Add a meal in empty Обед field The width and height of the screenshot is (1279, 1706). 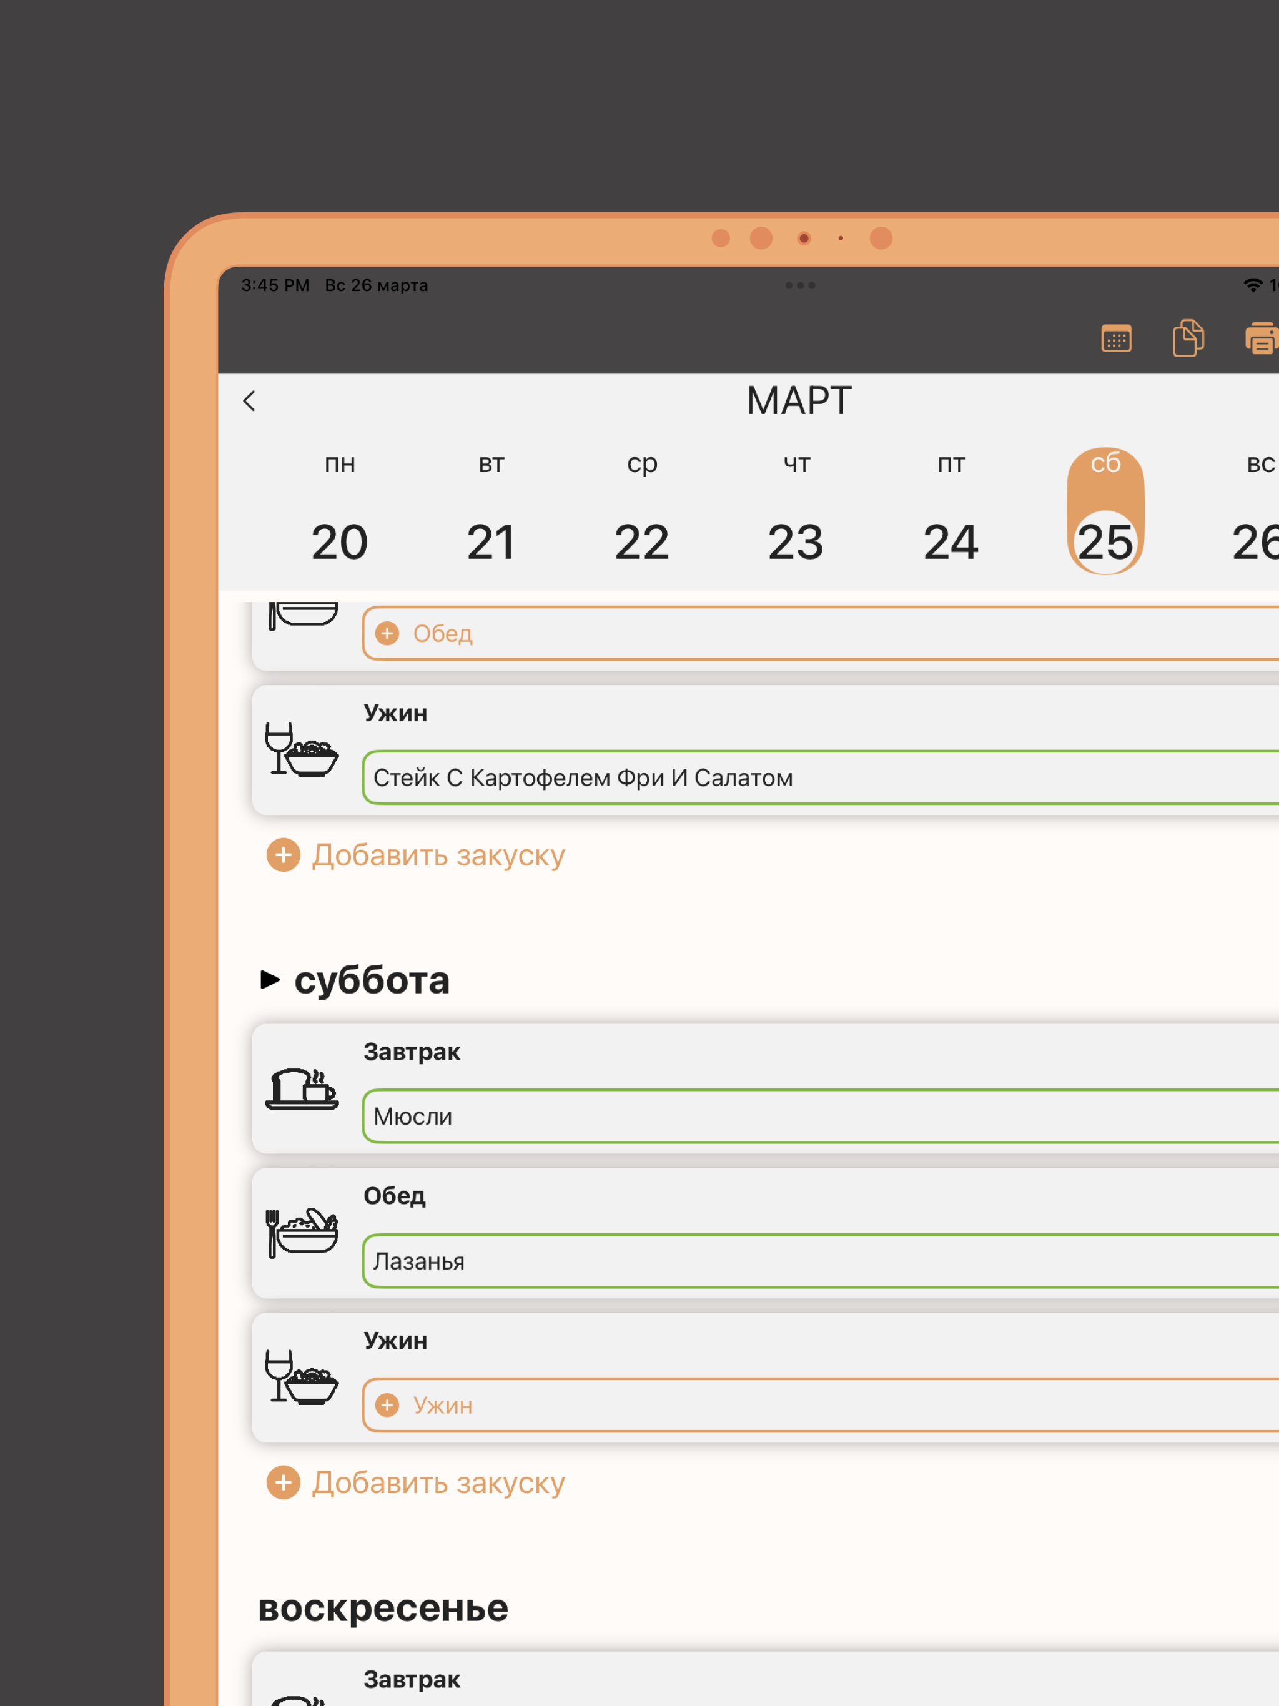[821, 633]
